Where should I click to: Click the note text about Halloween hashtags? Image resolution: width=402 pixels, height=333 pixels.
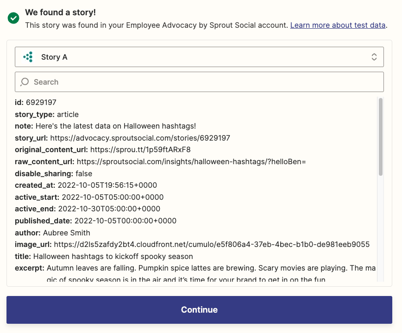click(116, 126)
